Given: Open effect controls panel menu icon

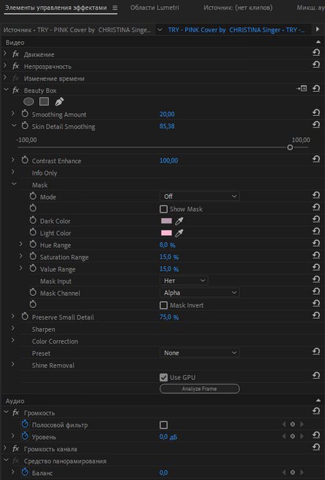Looking at the screenshot, I should coord(115,8).
